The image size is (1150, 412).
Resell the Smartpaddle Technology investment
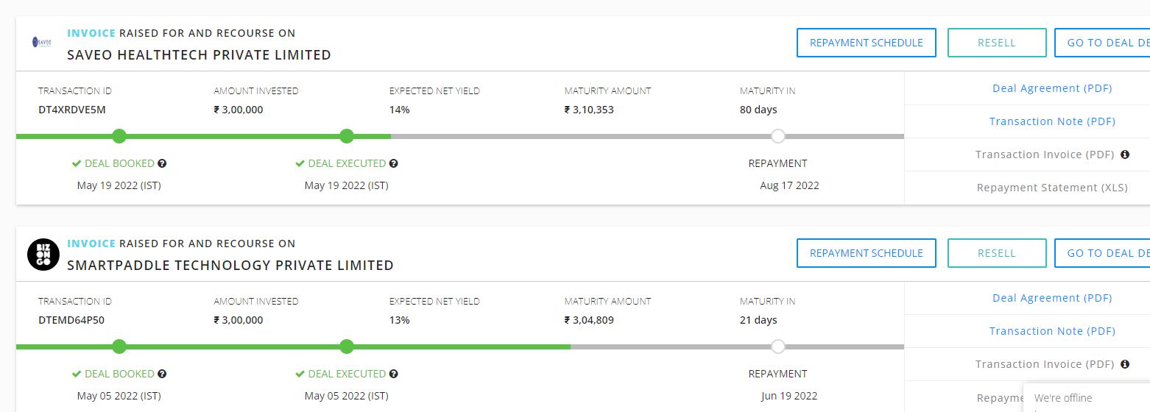pos(997,253)
